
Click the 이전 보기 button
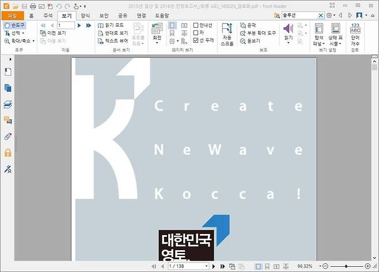click(53, 33)
